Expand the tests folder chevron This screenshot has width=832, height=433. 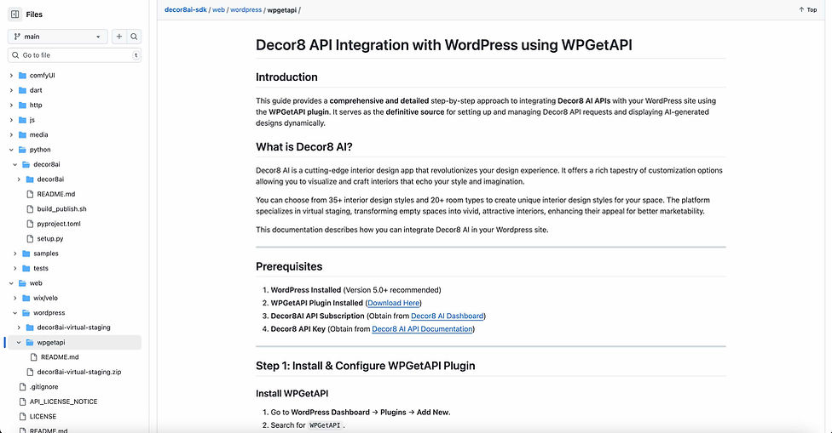tap(14, 268)
